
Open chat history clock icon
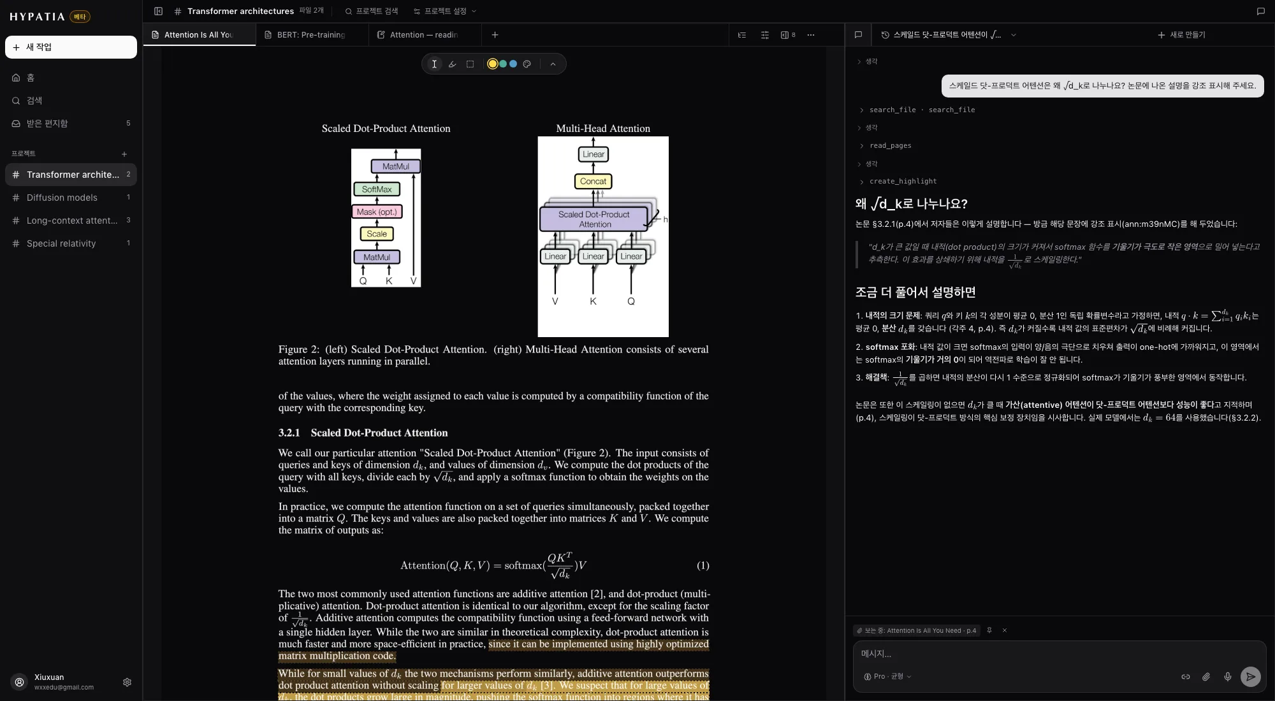(x=885, y=35)
